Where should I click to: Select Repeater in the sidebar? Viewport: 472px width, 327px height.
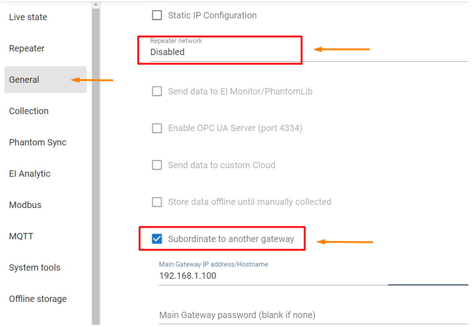tap(27, 49)
